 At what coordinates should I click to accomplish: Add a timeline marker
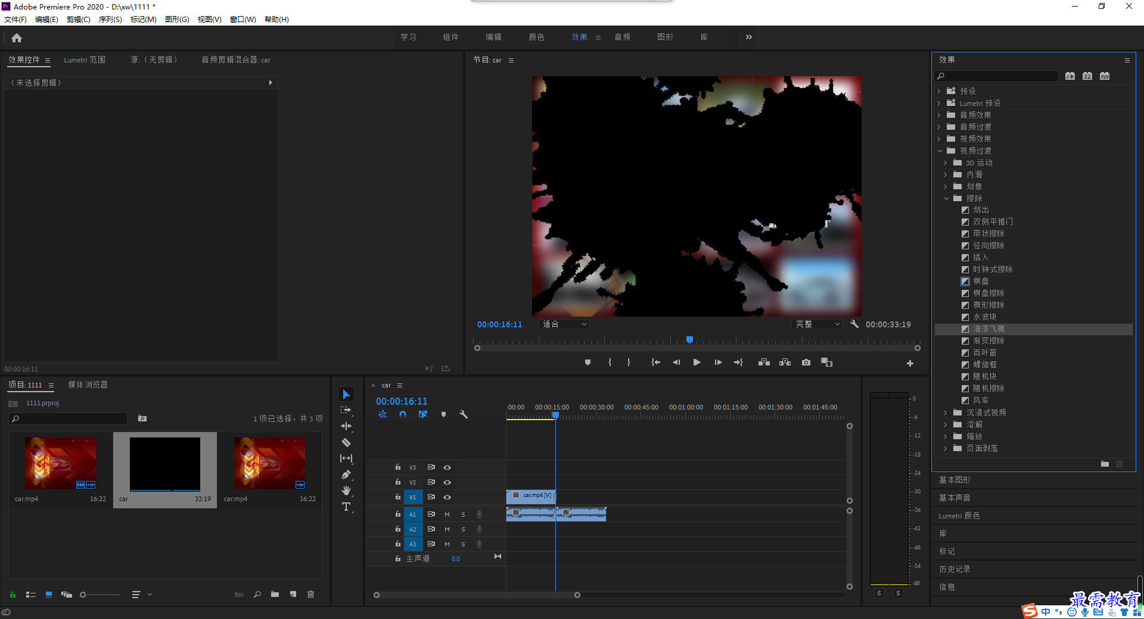pyautogui.click(x=443, y=414)
